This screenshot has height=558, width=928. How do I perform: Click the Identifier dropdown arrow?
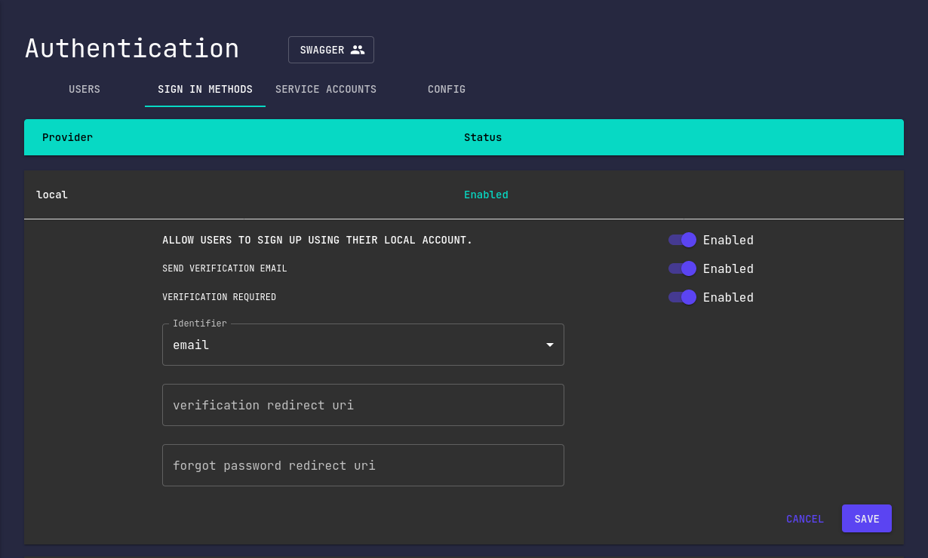[550, 345]
